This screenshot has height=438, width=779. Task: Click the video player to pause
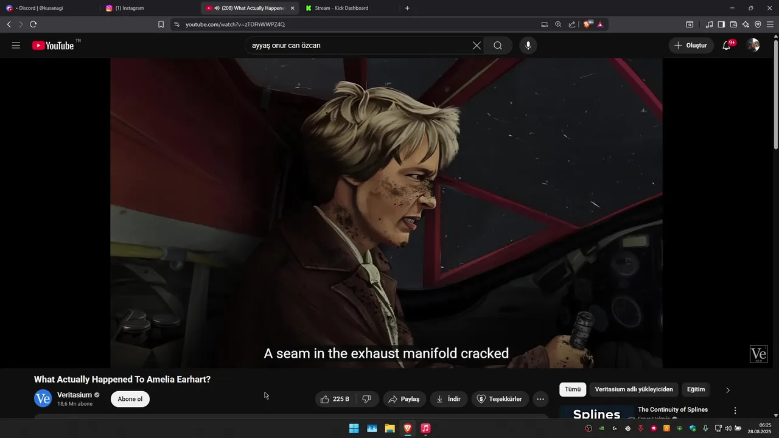[386, 213]
